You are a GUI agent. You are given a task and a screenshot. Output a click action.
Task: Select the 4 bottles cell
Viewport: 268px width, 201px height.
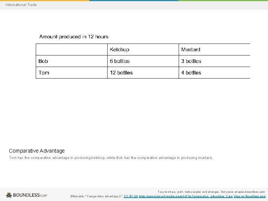(214, 73)
